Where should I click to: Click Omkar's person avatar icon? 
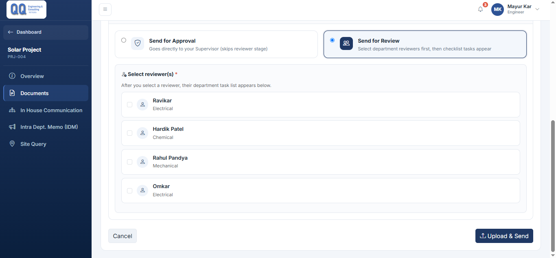[x=142, y=190]
